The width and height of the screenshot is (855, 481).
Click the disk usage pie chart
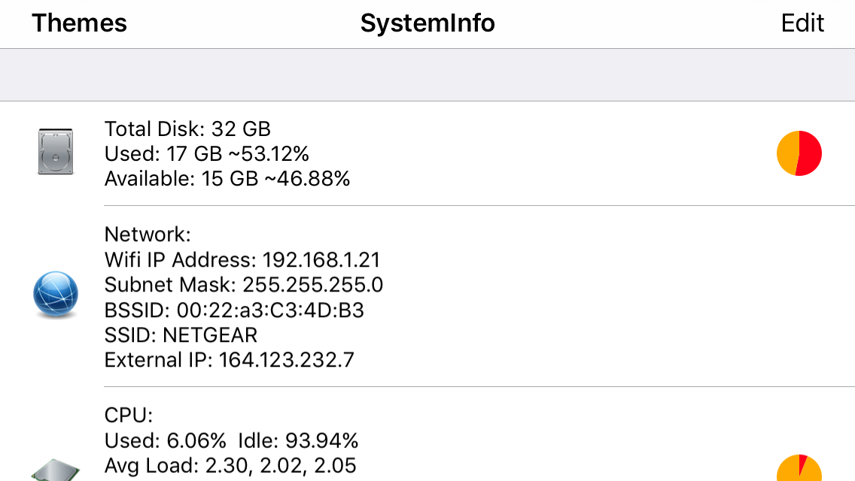pyautogui.click(x=799, y=153)
